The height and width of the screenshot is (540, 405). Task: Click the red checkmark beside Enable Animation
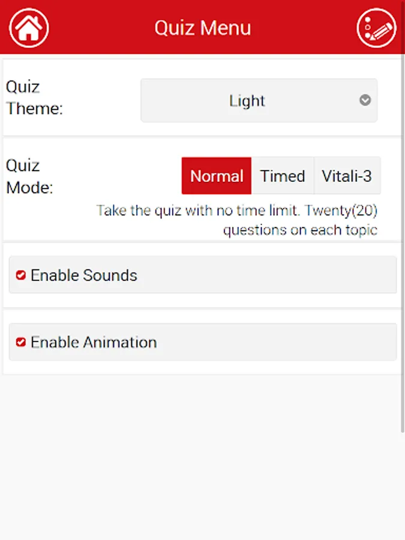21,343
